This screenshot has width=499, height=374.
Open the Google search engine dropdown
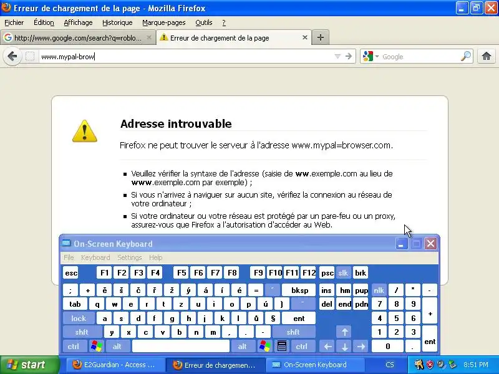pos(371,56)
